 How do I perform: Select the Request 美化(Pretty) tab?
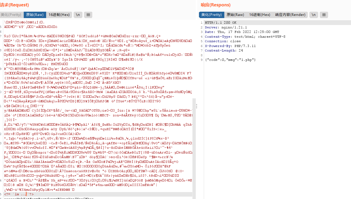[11, 15]
